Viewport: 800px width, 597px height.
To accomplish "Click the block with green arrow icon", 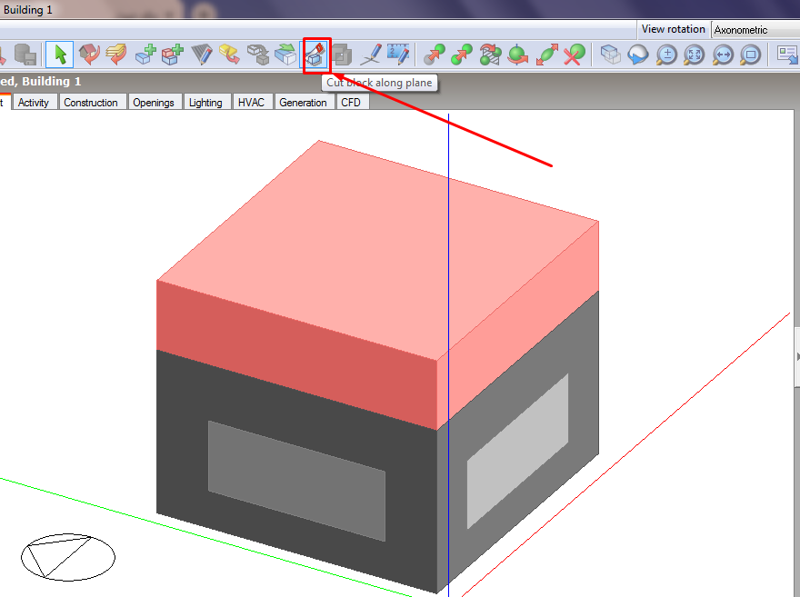I will [285, 55].
